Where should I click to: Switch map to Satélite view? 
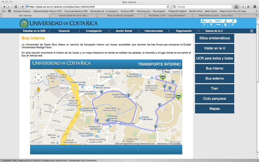click(176, 72)
